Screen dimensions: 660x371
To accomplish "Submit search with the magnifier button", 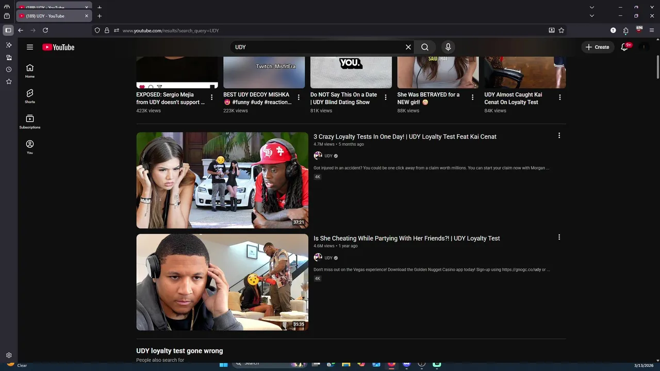I will [425, 47].
